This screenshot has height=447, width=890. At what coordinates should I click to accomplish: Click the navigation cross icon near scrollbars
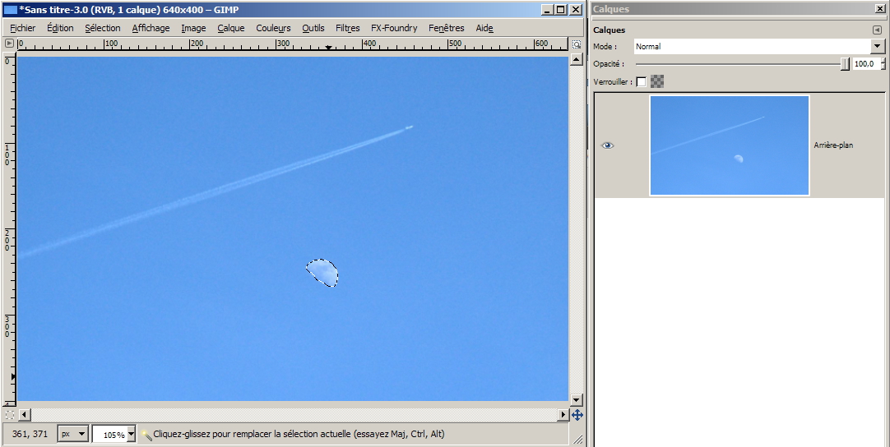(577, 415)
